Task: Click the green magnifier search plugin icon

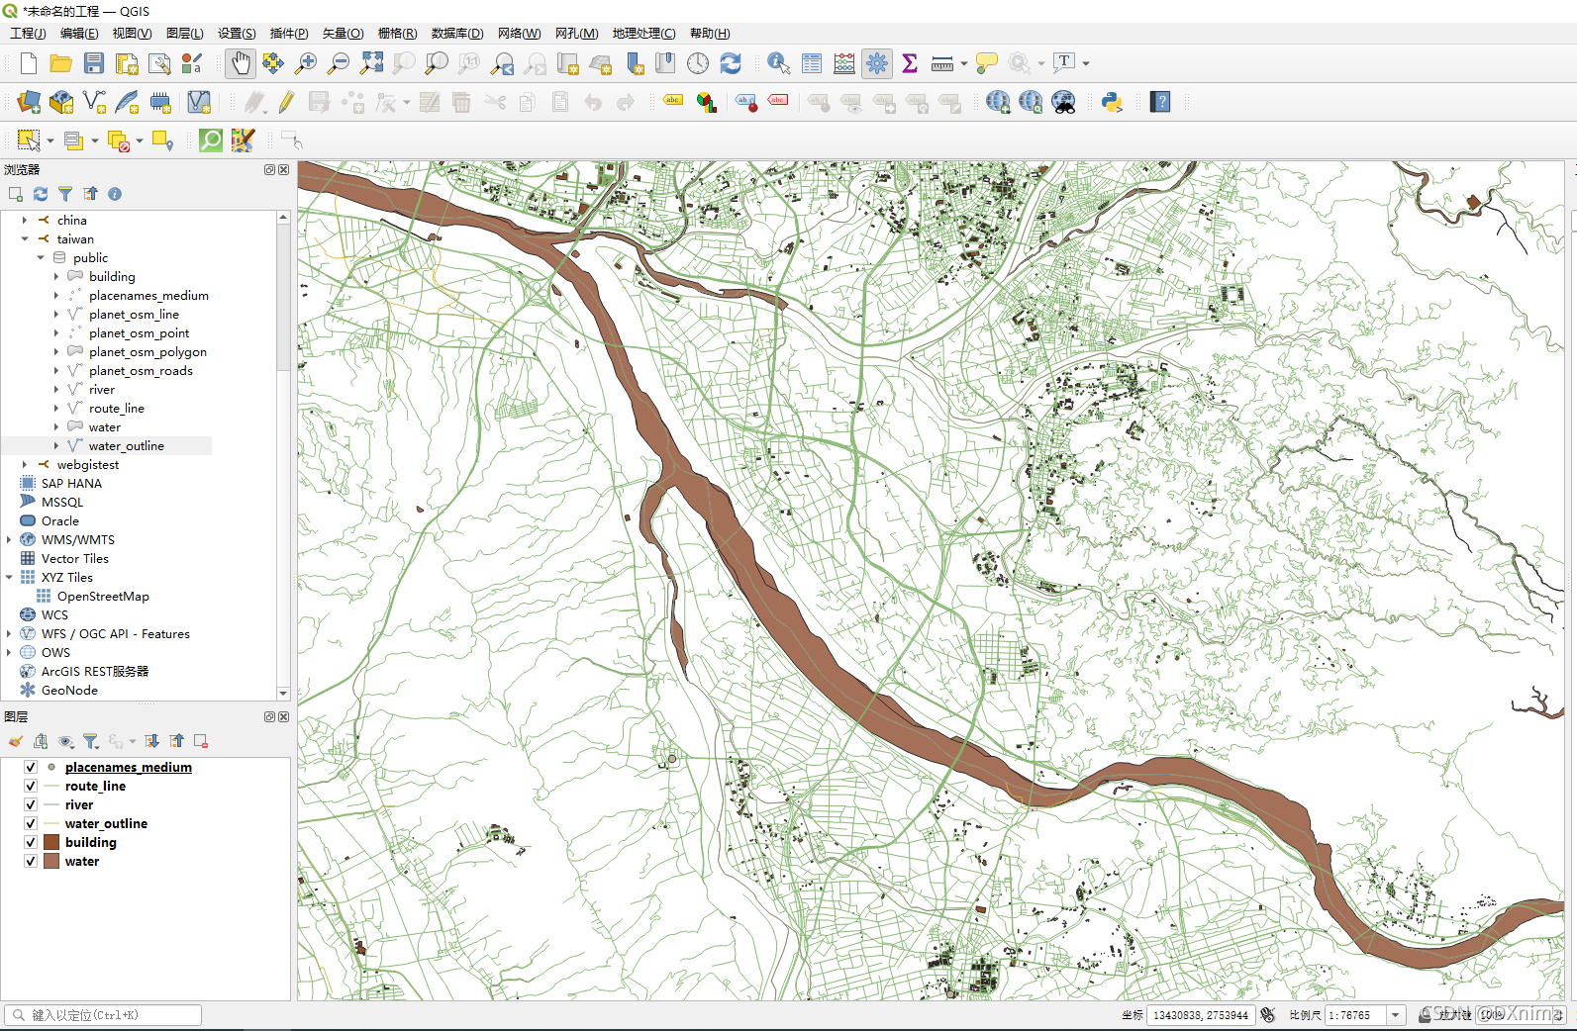Action: click(211, 141)
